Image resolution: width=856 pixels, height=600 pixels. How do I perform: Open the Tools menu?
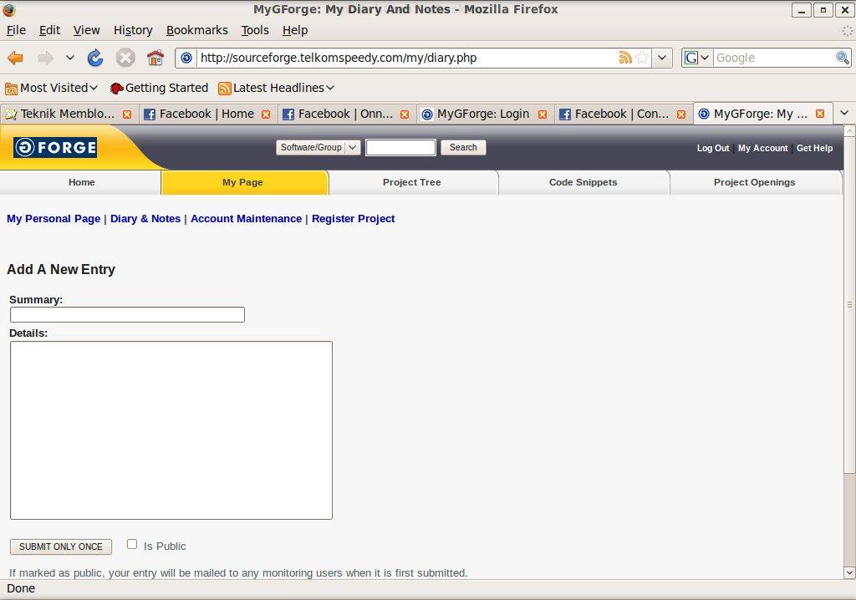(x=255, y=31)
